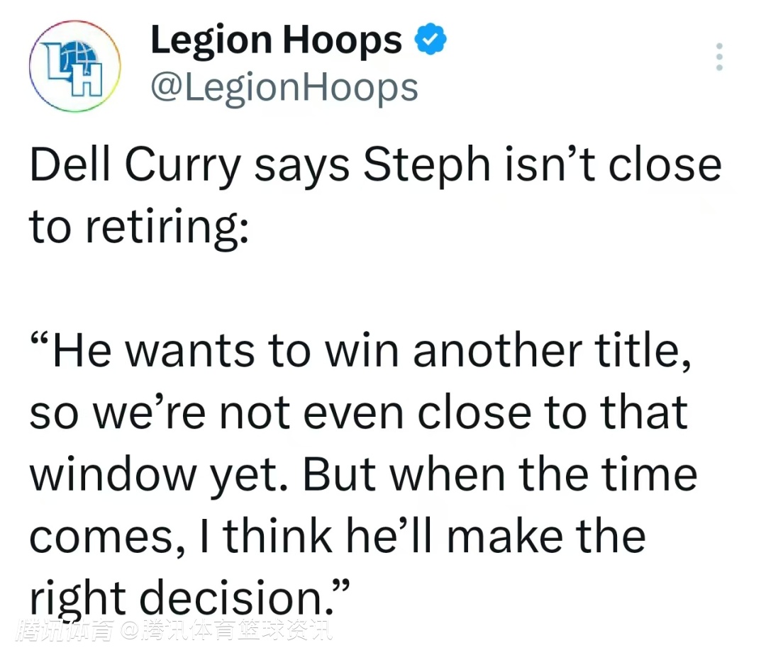Viewport: 766px width, 655px height.
Task: Open the @LegionHoops handle link
Action: (284, 89)
